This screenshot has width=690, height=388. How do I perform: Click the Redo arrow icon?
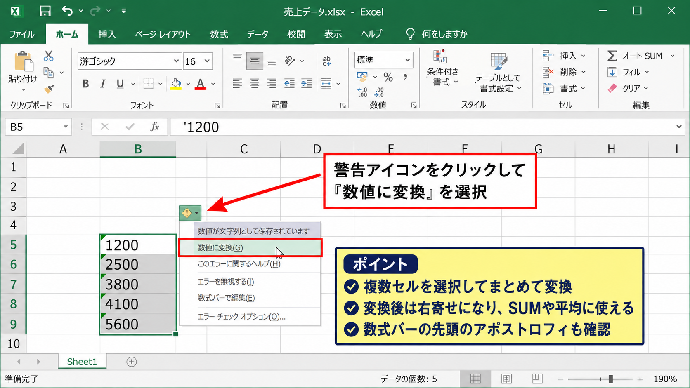pyautogui.click(x=95, y=11)
